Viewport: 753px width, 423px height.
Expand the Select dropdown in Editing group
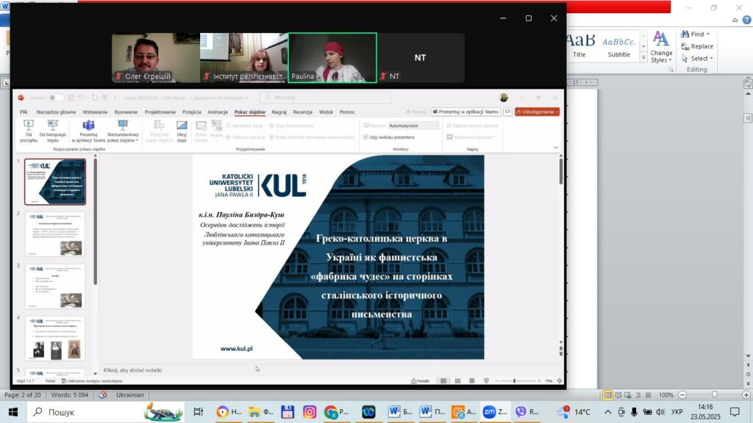[713, 59]
